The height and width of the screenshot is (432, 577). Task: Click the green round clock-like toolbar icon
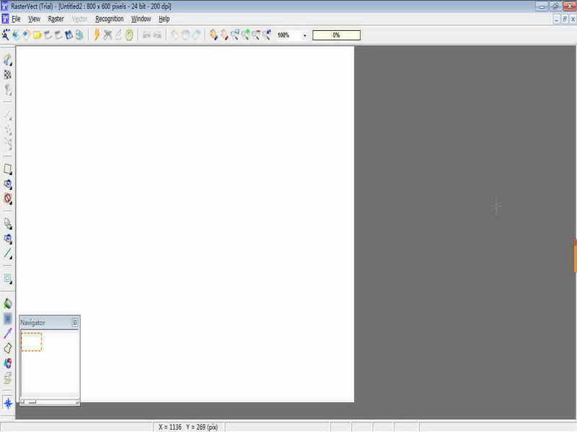[129, 35]
